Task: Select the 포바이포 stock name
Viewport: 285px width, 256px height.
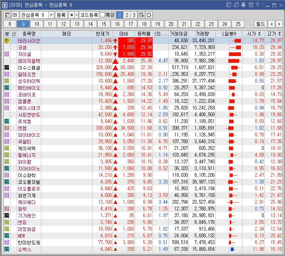Action: pyautogui.click(x=27, y=95)
